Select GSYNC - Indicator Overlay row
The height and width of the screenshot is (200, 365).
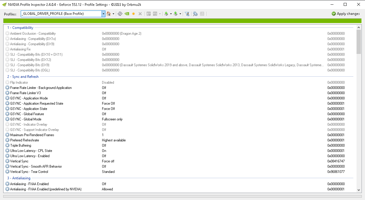tap(179, 124)
